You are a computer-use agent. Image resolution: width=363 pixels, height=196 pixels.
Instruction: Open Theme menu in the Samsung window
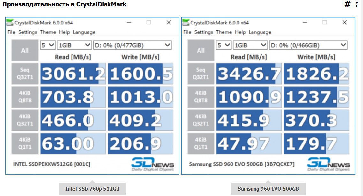pos(224,32)
